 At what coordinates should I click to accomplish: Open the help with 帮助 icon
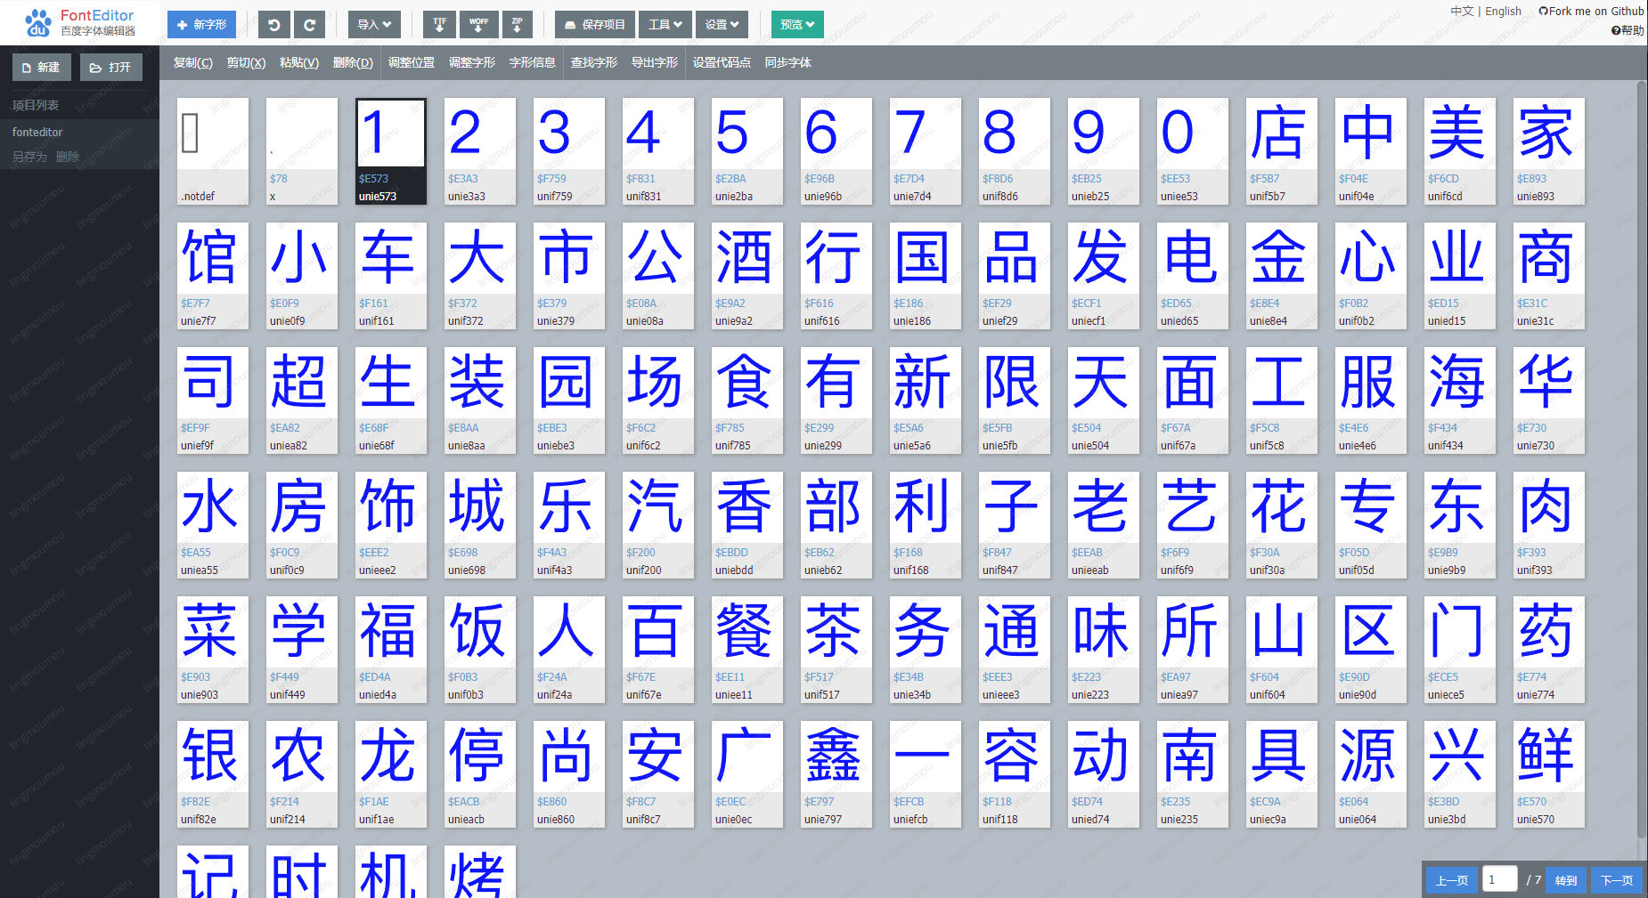1628,29
